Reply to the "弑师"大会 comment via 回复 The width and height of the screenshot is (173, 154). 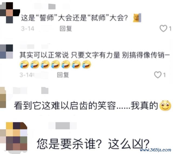(x=66, y=29)
